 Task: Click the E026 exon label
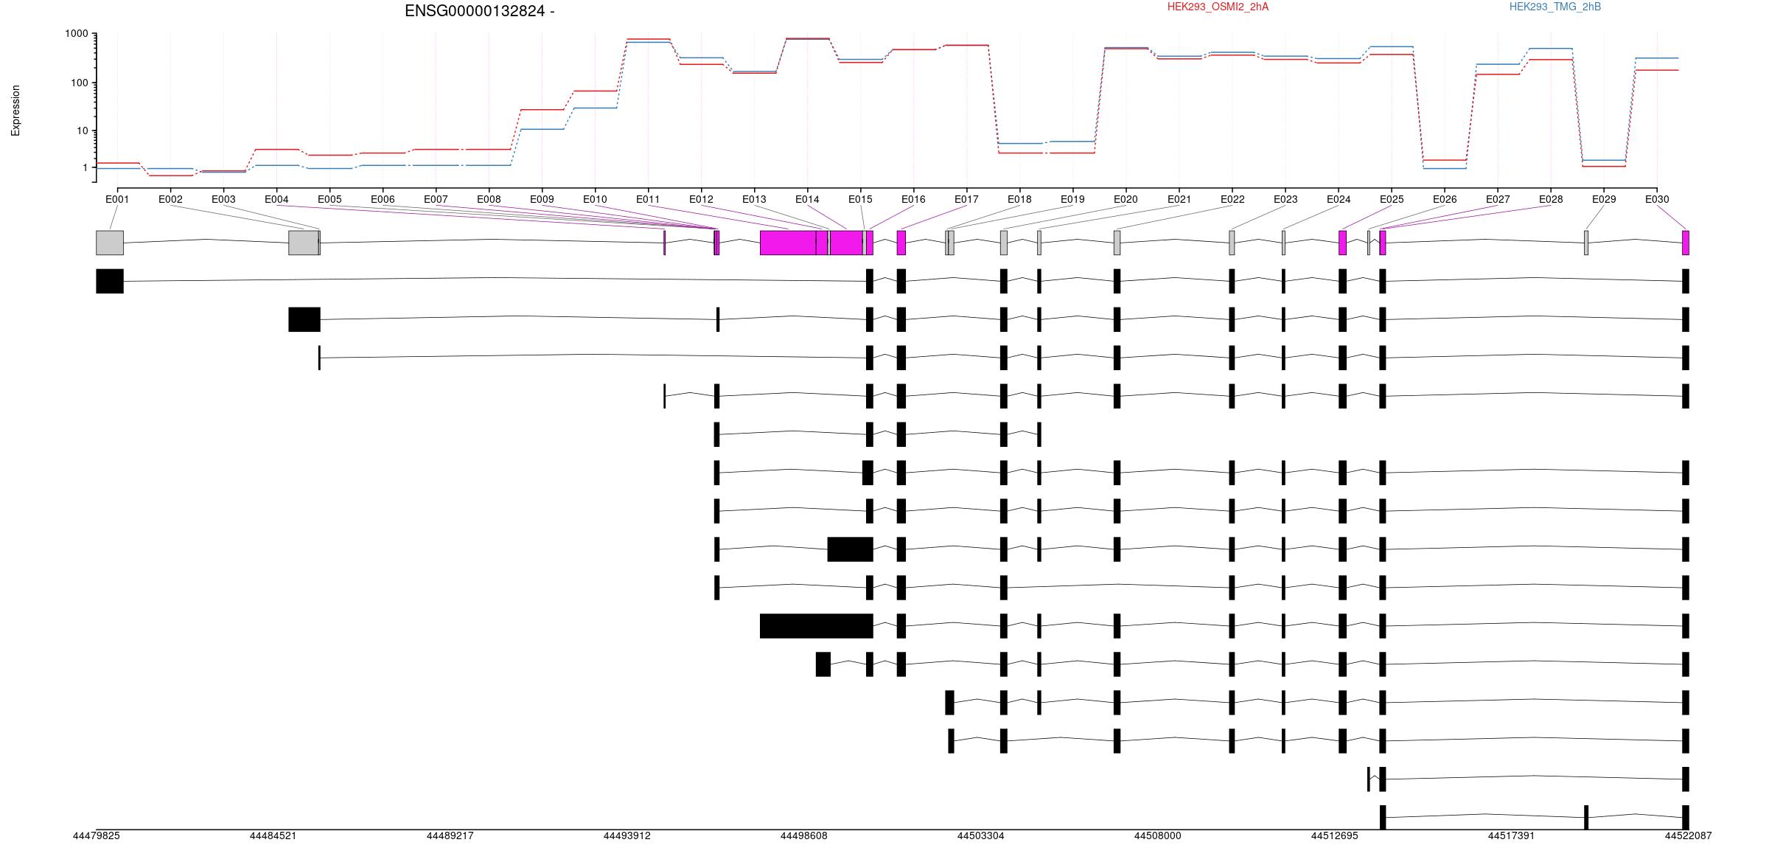(x=1445, y=199)
